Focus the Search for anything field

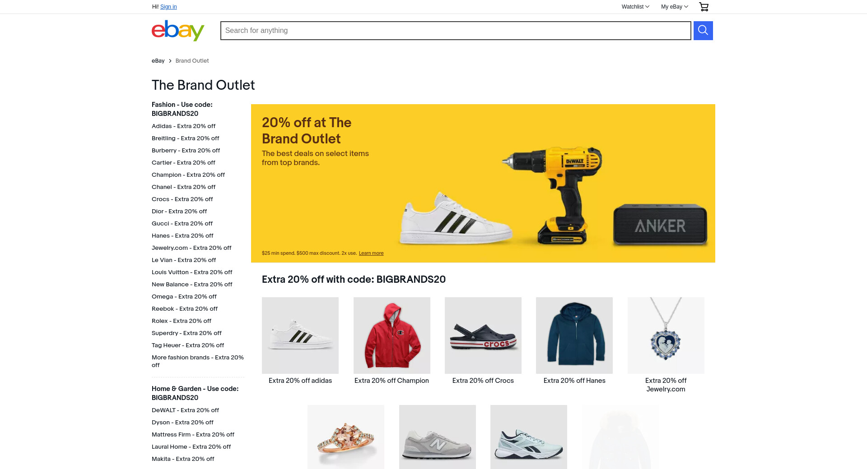pyautogui.click(x=456, y=31)
